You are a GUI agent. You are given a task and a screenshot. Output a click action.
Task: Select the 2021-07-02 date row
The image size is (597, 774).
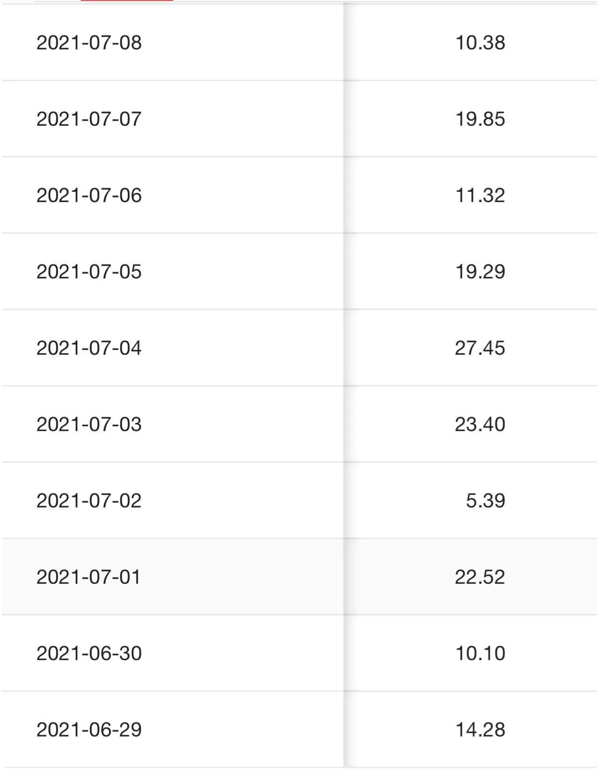89,500
